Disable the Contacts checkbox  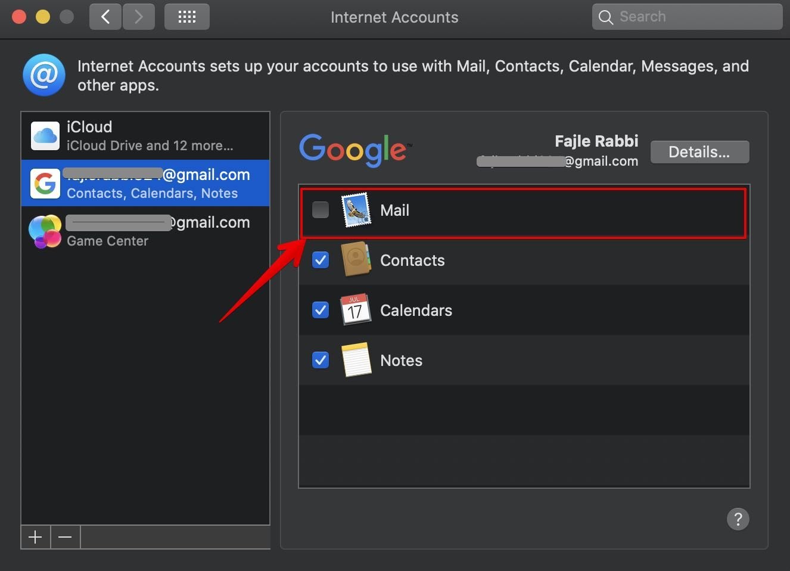(x=320, y=260)
